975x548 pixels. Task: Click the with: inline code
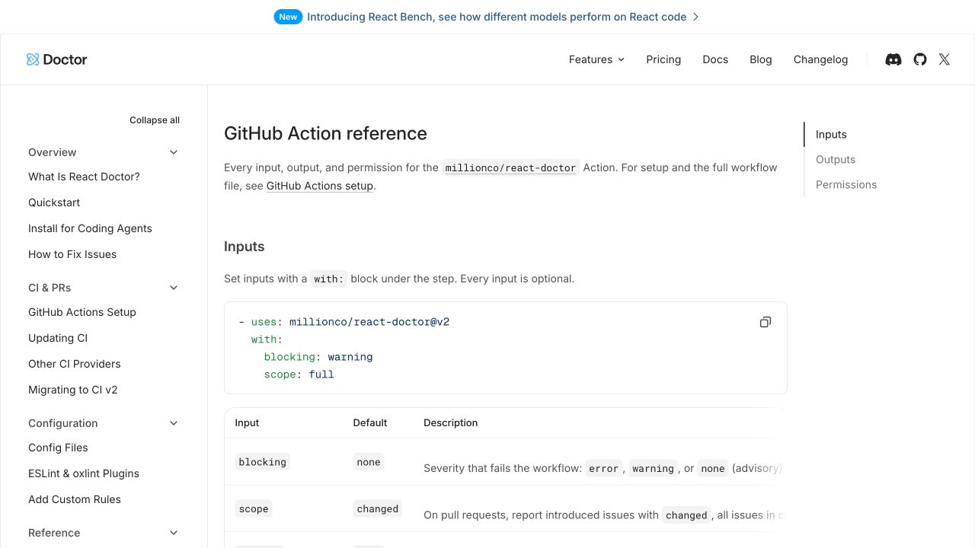(329, 279)
